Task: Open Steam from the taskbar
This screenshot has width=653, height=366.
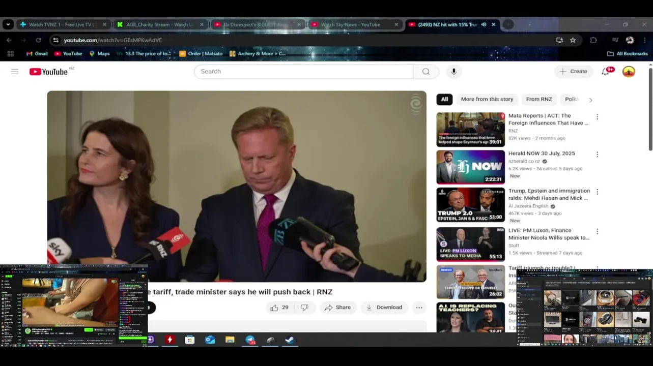Action: (290, 340)
